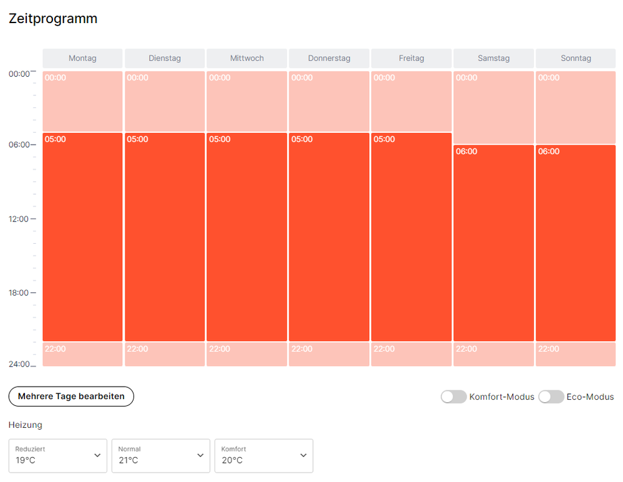Select Montag's 05:00 heating block
Viewport: 623px width, 482px height.
[x=82, y=237]
